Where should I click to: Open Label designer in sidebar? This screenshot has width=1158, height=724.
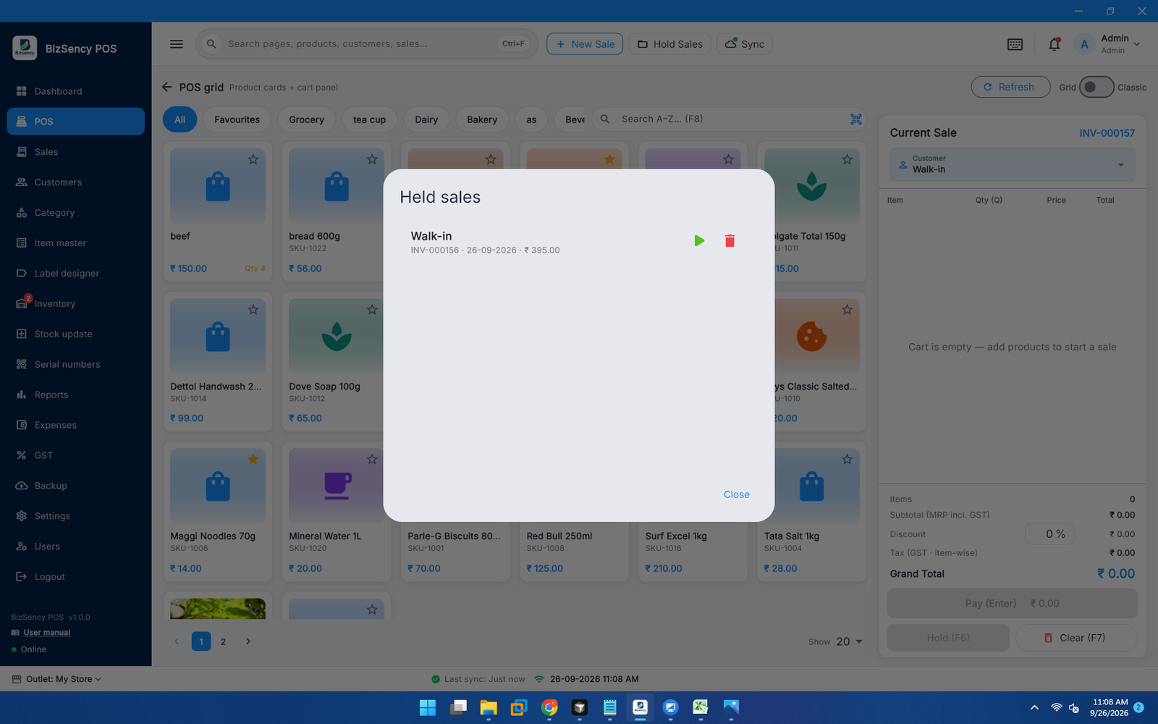[75, 273]
